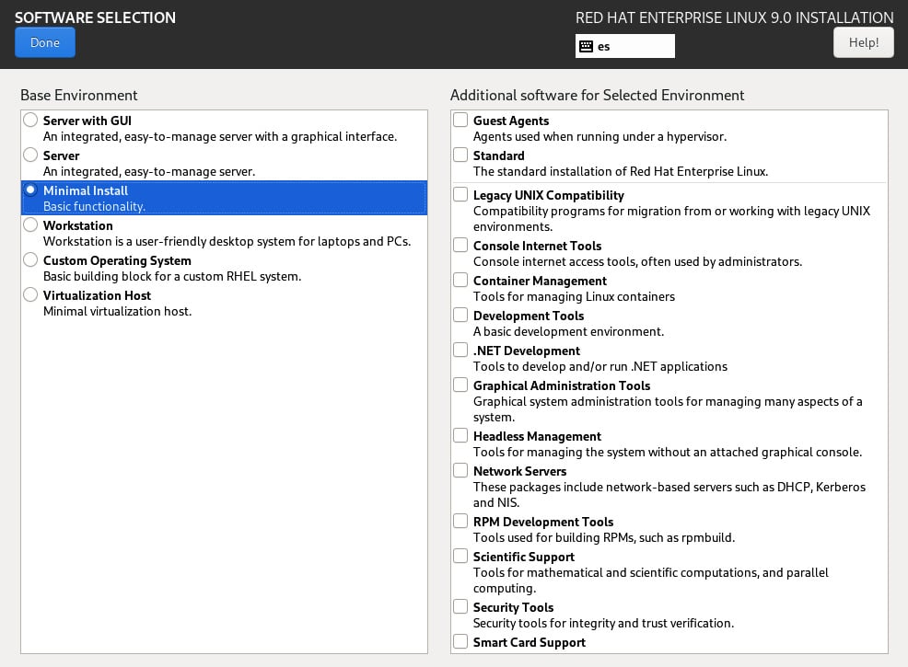Click the 'Smart Card Support' label text
This screenshot has height=667, width=908.
(x=530, y=643)
